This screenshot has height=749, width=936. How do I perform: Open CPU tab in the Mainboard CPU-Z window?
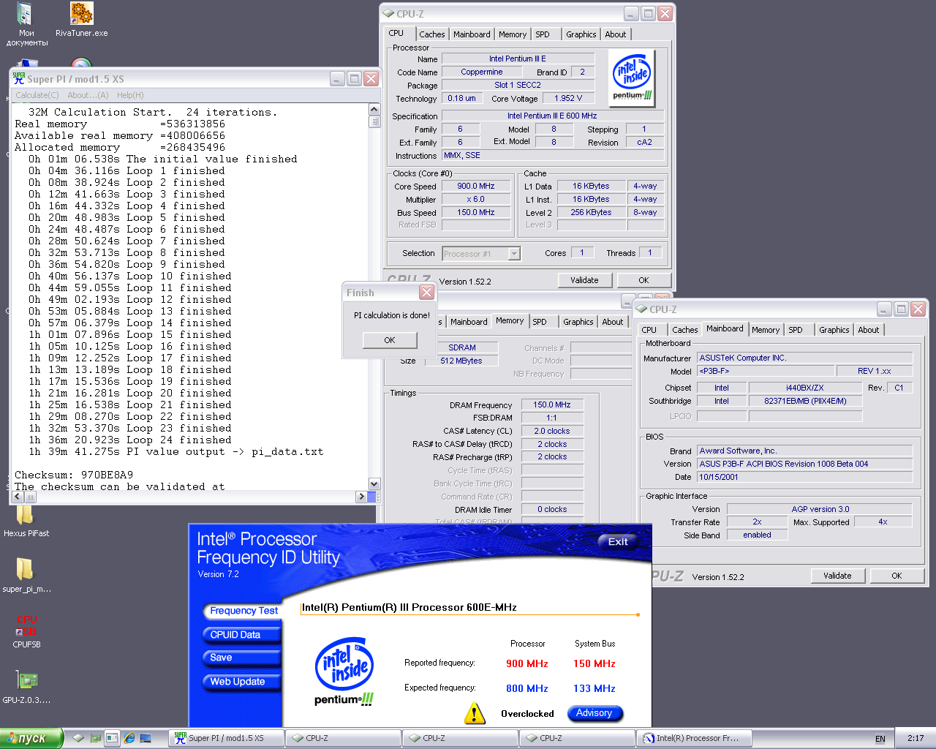tap(649, 330)
